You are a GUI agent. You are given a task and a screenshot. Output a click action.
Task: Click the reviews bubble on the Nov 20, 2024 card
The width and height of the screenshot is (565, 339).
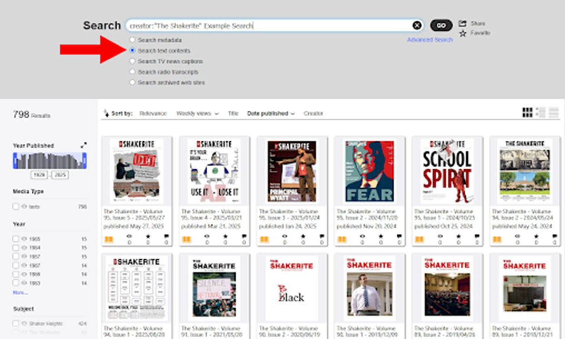400,236
